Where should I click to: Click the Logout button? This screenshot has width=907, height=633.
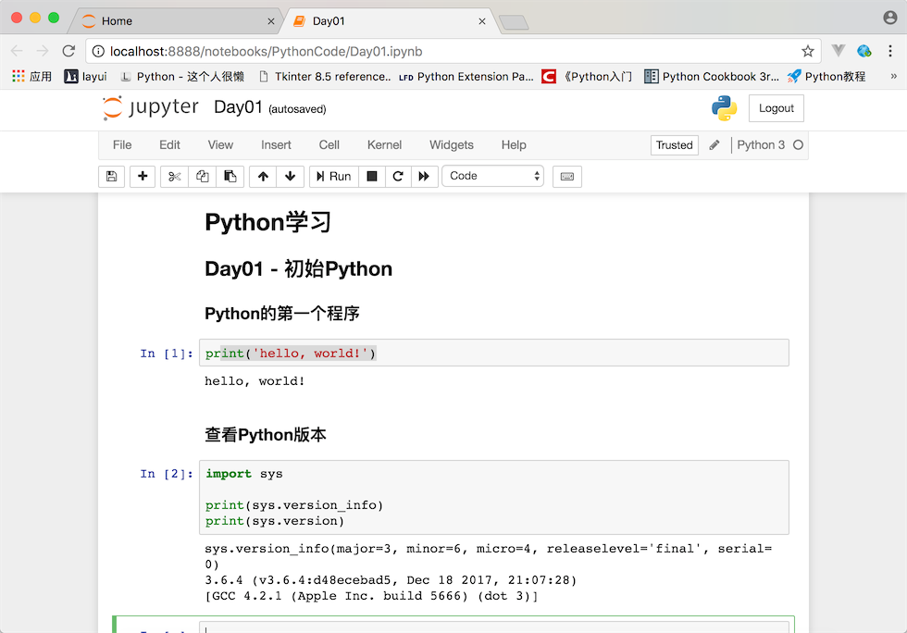[x=776, y=108]
